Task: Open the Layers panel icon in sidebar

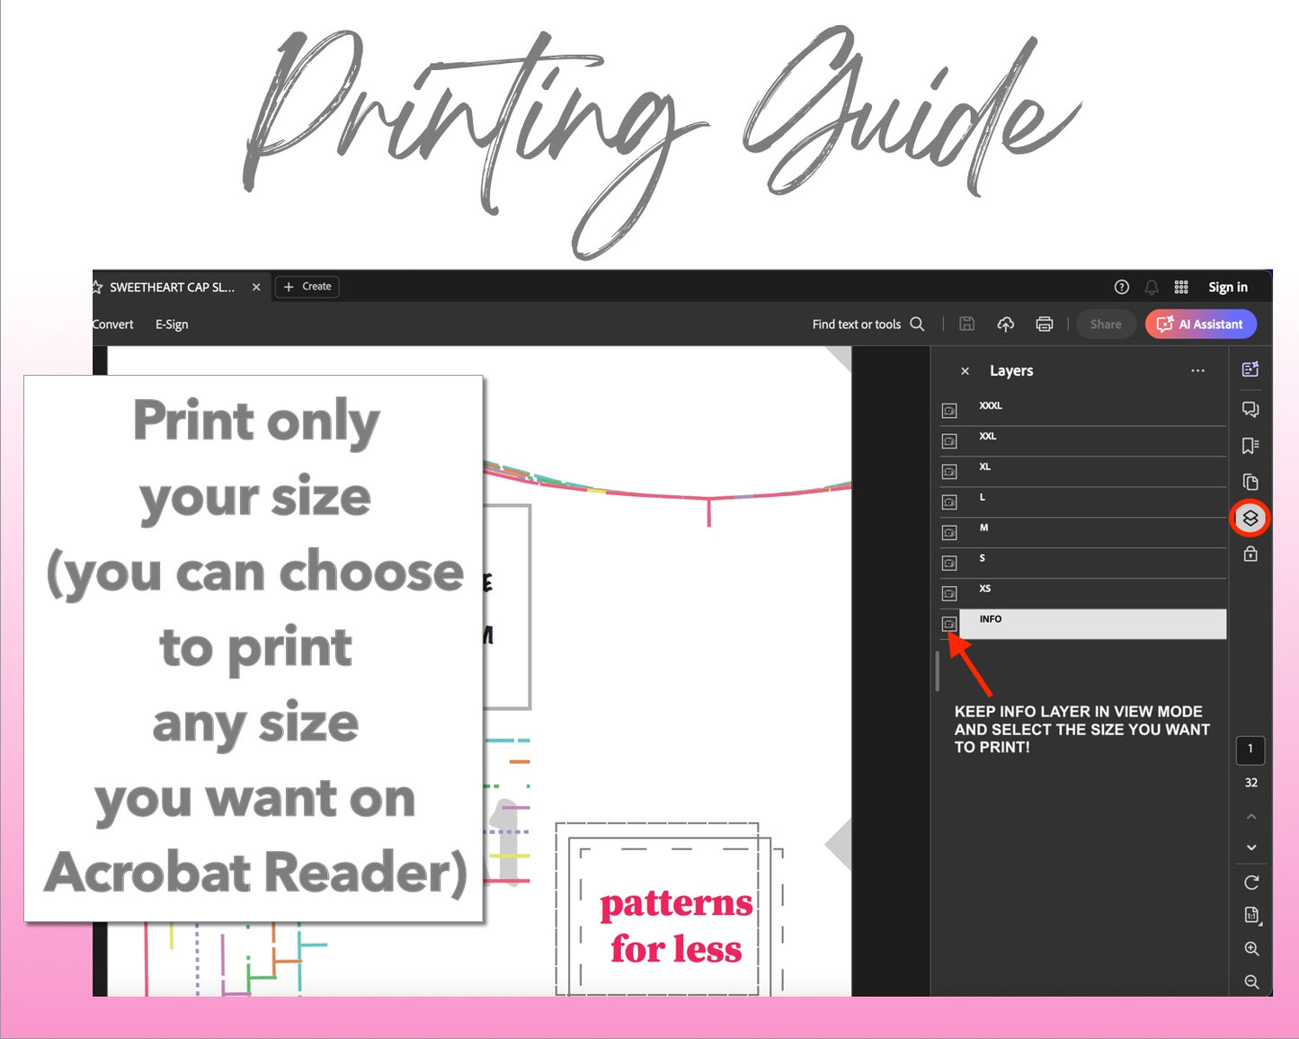Action: click(1250, 519)
